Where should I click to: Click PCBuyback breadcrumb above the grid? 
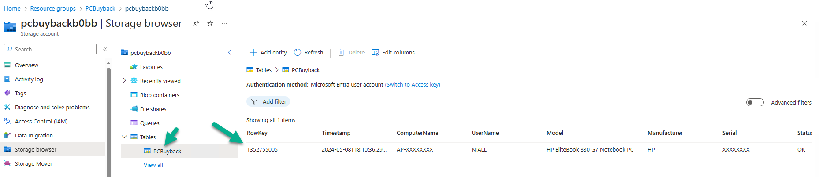coord(305,70)
